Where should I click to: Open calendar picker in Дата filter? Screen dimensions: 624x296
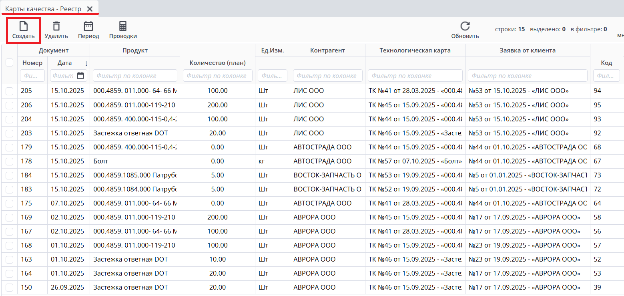click(80, 76)
